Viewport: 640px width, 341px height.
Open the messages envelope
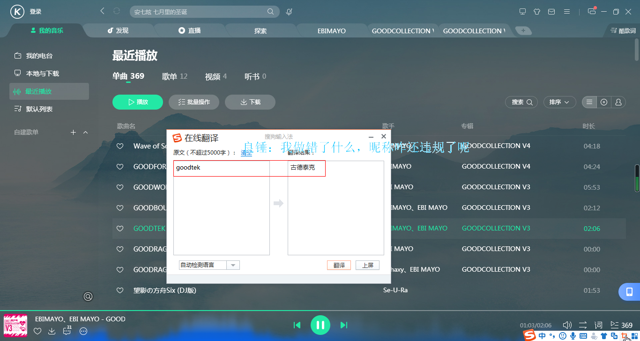pyautogui.click(x=551, y=12)
